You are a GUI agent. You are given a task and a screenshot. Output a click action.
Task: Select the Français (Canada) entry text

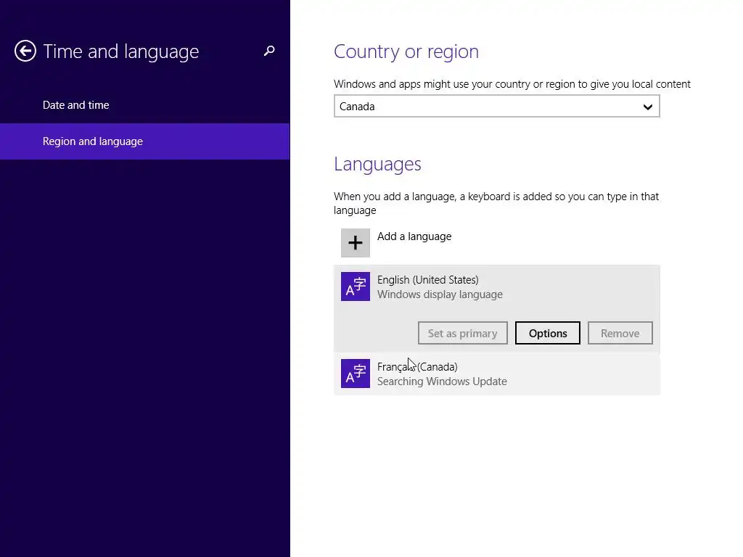[x=417, y=367]
